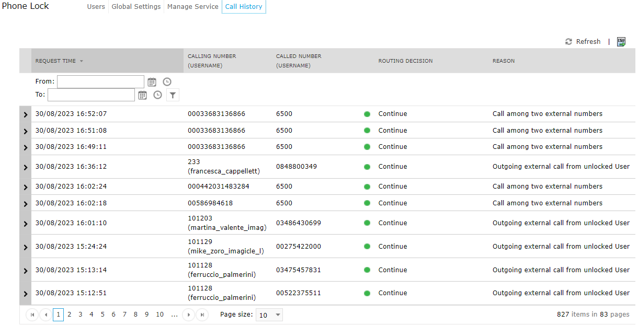The width and height of the screenshot is (638, 326).
Task: Open the Global Settings tab
Action: tap(136, 7)
